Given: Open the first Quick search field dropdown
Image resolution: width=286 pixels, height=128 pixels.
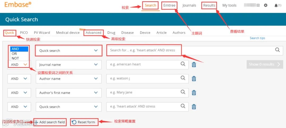Looking at the screenshot, I should [x=69, y=51].
